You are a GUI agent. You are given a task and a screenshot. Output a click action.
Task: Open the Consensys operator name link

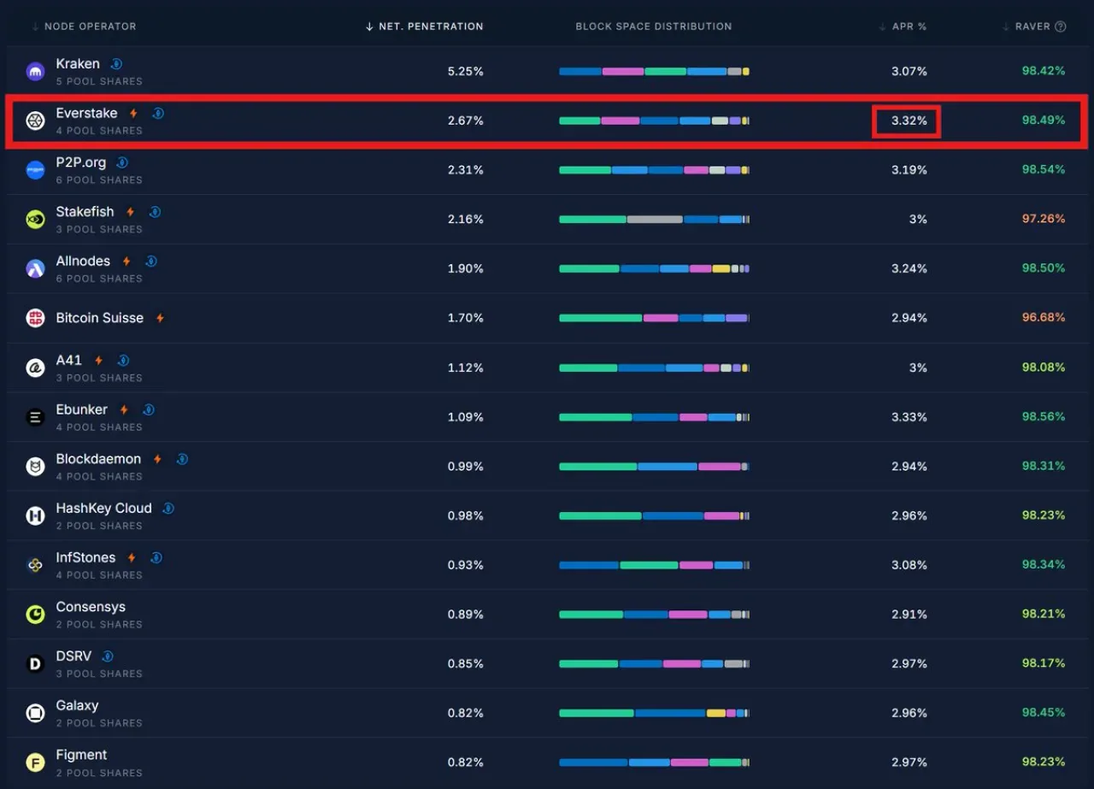(x=91, y=607)
